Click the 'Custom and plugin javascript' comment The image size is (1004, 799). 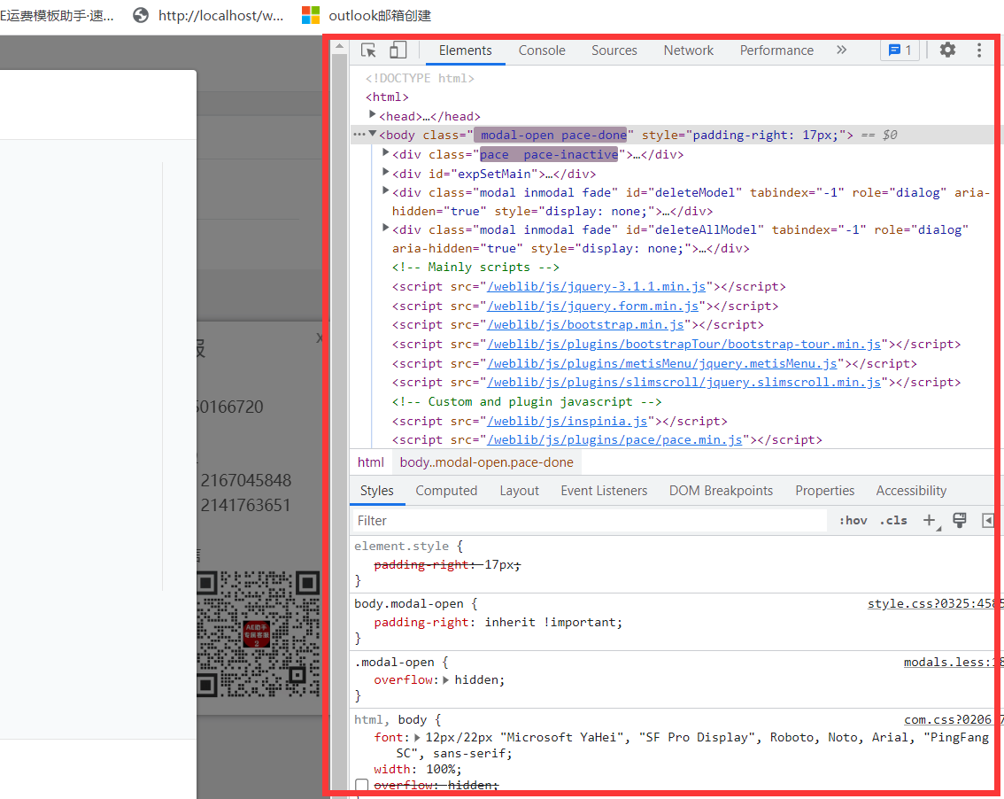[x=526, y=402]
